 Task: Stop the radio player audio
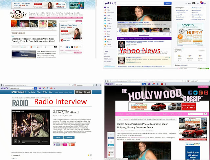(x=19, y=141)
